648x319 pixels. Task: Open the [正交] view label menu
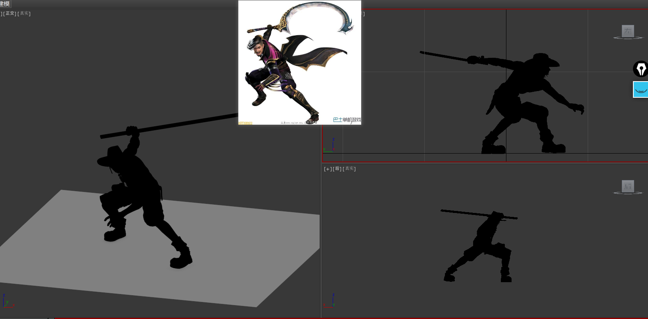(x=10, y=13)
